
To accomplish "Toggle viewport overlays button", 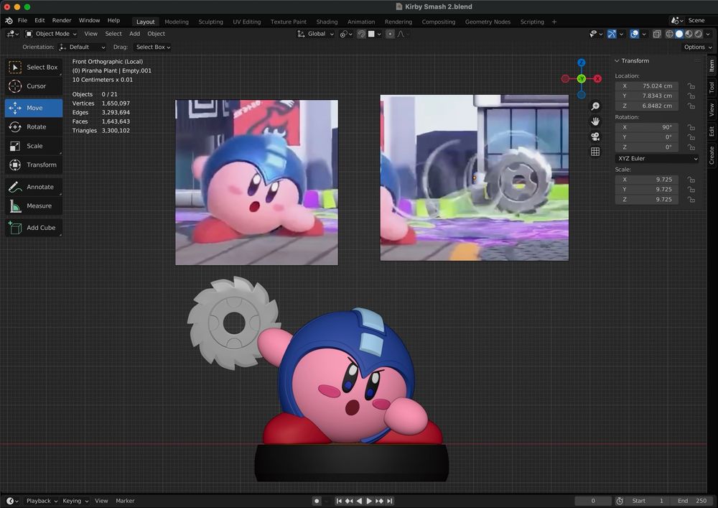I will (x=634, y=34).
